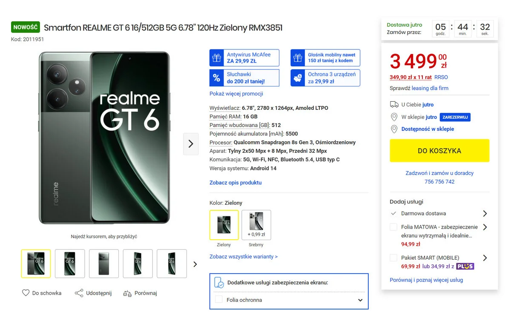Click the gift icon on Antywirus McAfee promo
Image resolution: width=511 pixels, height=321 pixels.
click(x=215, y=57)
